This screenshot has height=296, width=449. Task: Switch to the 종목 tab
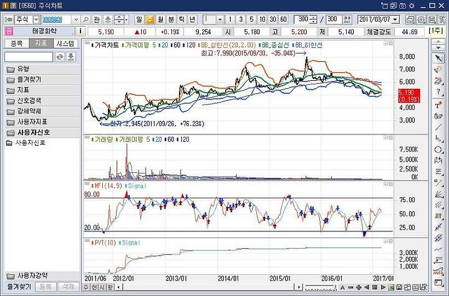click(17, 44)
